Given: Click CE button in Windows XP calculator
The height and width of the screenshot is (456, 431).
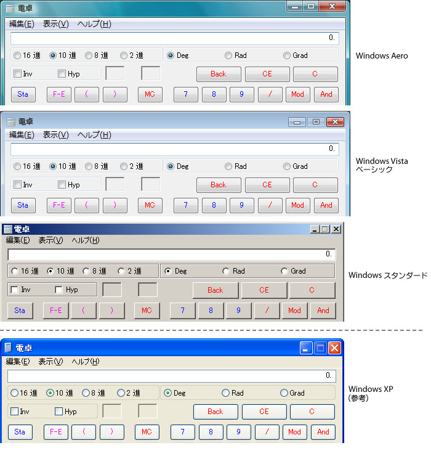Looking at the screenshot, I should click(264, 412).
